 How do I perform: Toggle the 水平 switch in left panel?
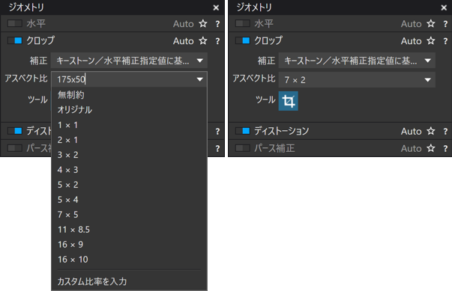click(15, 23)
